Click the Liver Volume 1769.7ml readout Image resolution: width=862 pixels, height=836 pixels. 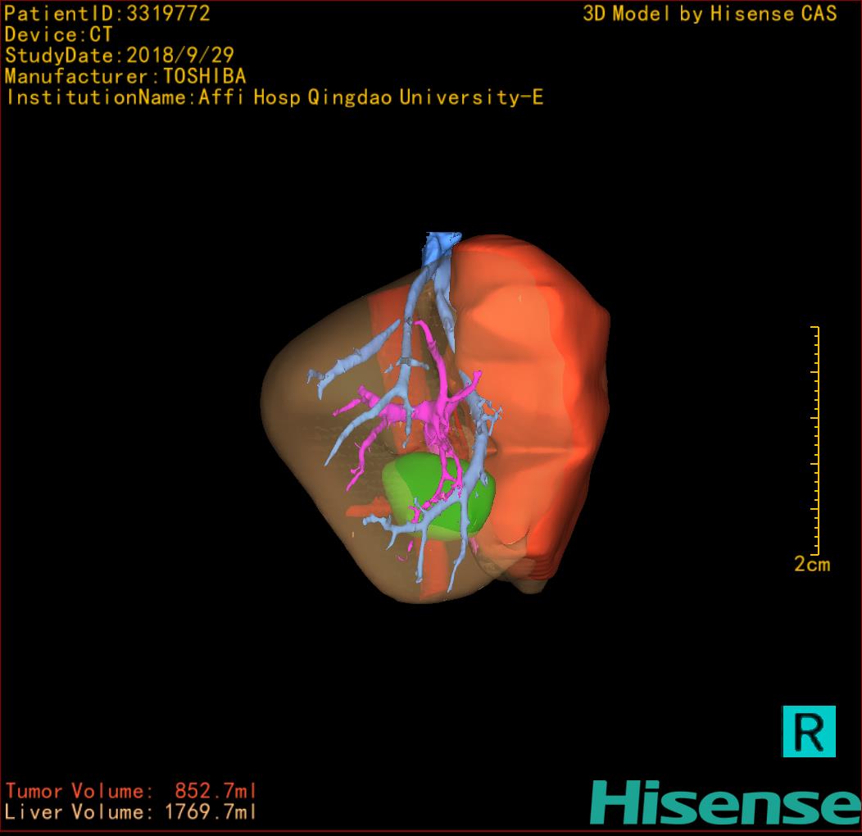[x=131, y=812]
